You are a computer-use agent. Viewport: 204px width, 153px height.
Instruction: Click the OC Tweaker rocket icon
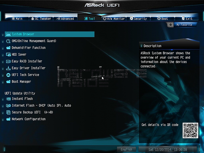click(x=33, y=19)
